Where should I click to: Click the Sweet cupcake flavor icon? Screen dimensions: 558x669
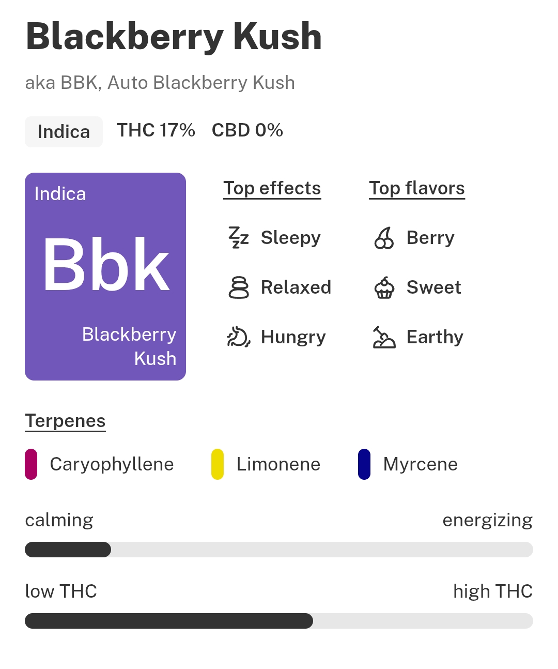point(384,287)
